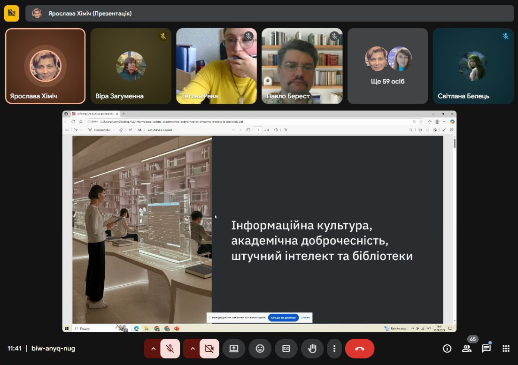Open the Накреслити draw tool in PDF toolbar

pos(99,130)
